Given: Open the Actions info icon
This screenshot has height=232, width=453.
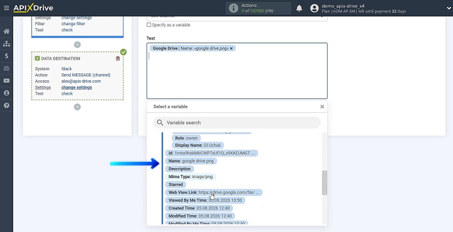Looking at the screenshot, I should [233, 8].
